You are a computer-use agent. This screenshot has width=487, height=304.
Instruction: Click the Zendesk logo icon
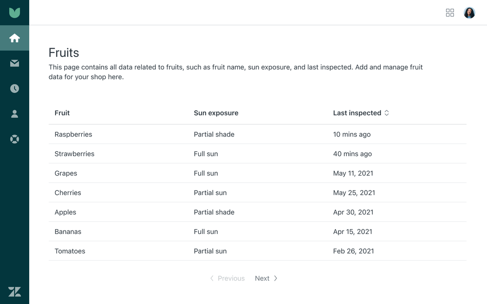[15, 291]
